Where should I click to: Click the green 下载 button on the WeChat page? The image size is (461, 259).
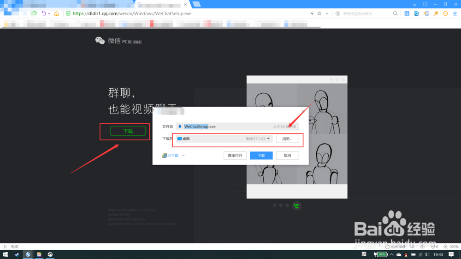[x=128, y=131]
